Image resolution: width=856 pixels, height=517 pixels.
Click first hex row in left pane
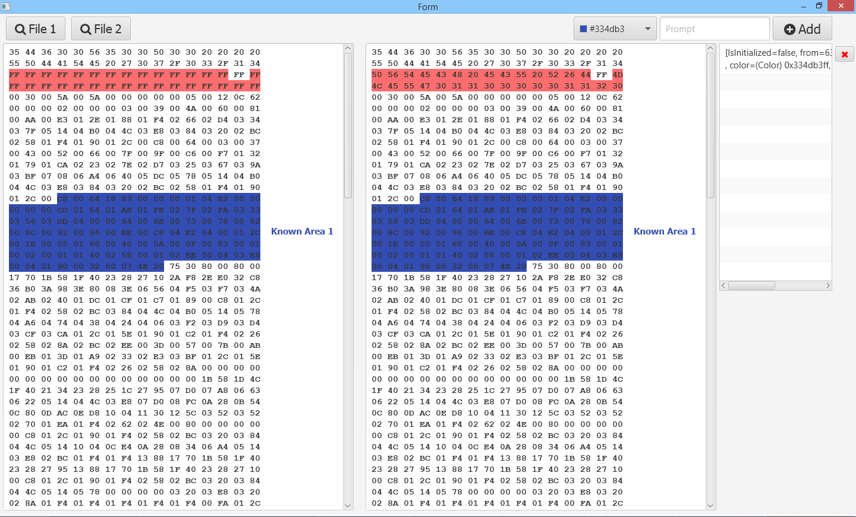(134, 52)
